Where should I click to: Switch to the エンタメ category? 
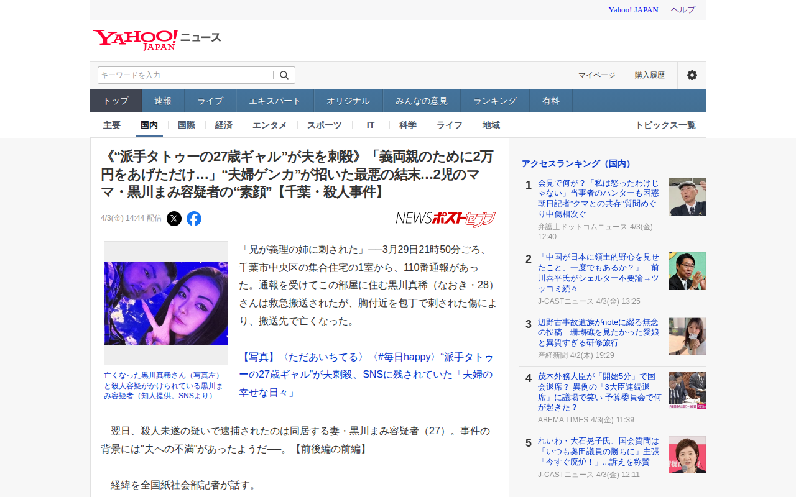tap(270, 125)
